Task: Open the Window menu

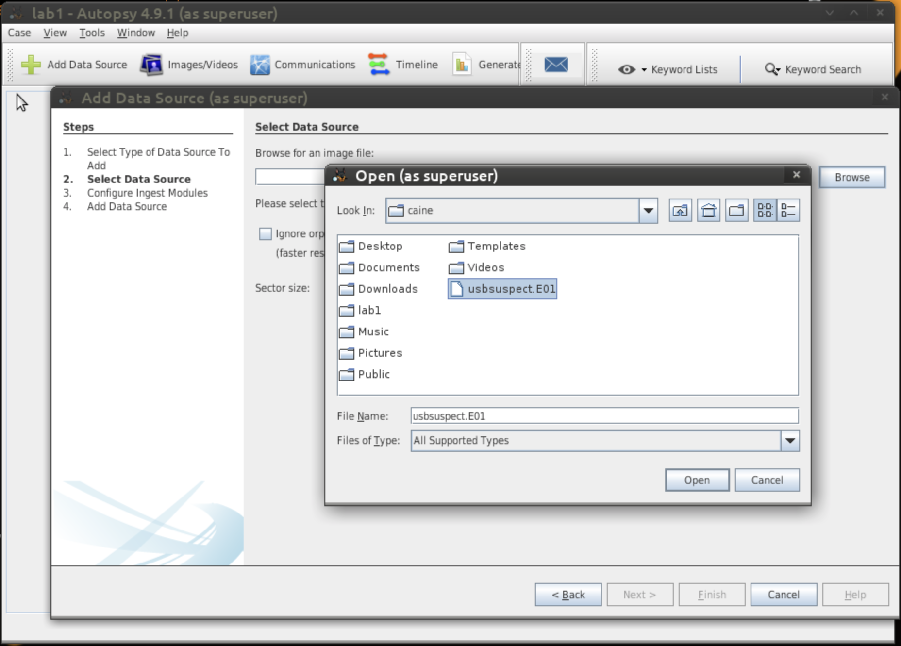Action: coord(136,33)
